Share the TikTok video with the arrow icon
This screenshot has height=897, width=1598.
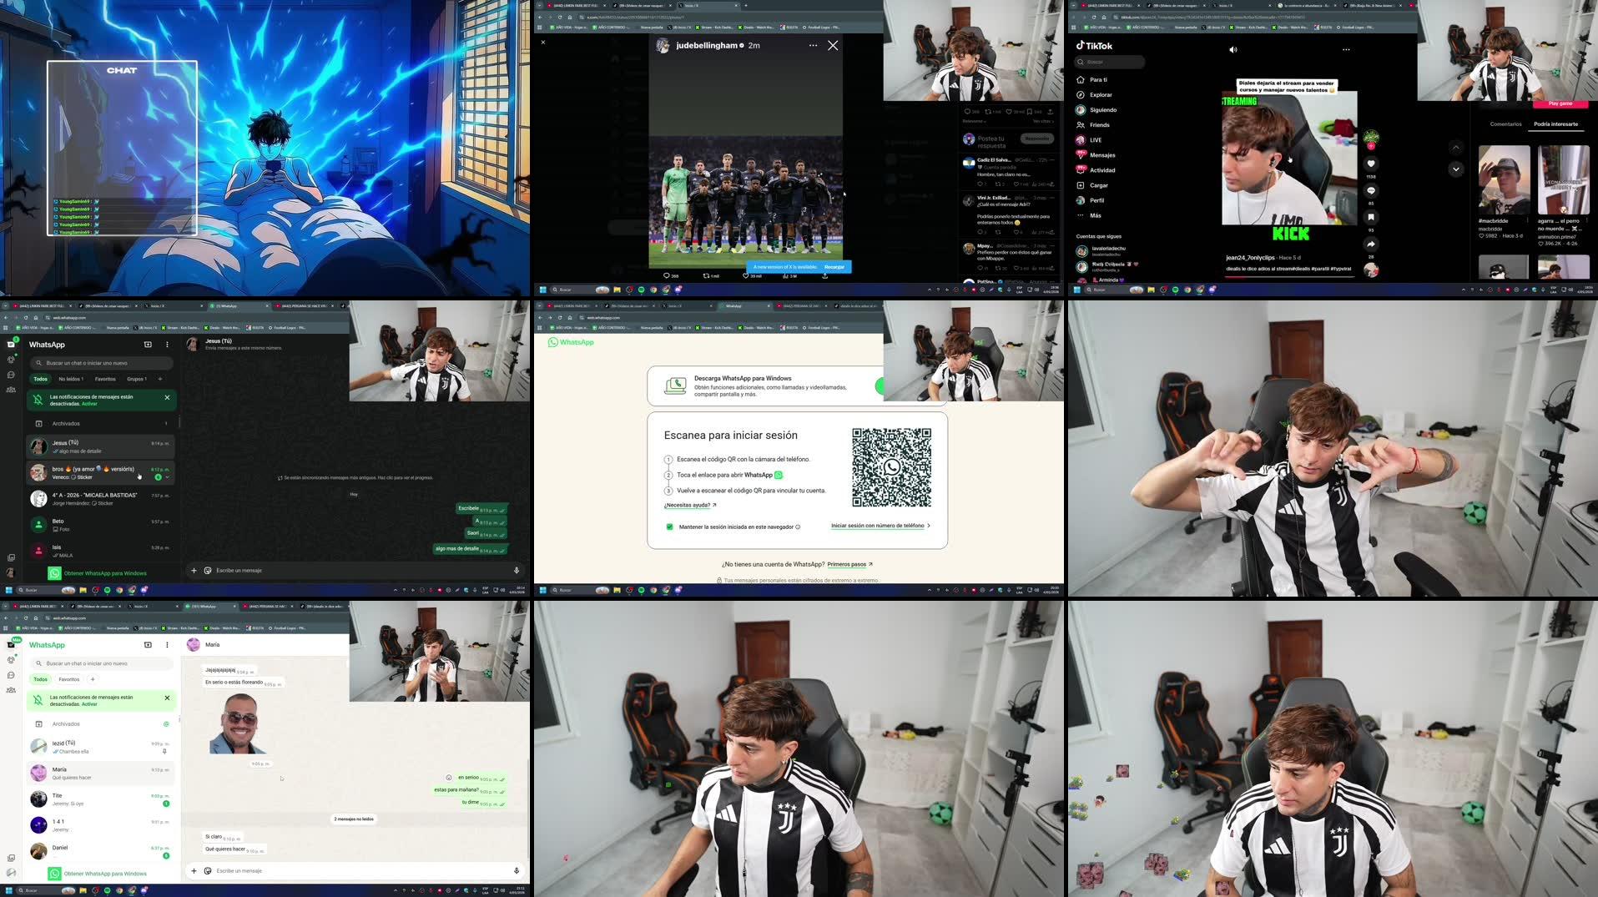click(1371, 244)
